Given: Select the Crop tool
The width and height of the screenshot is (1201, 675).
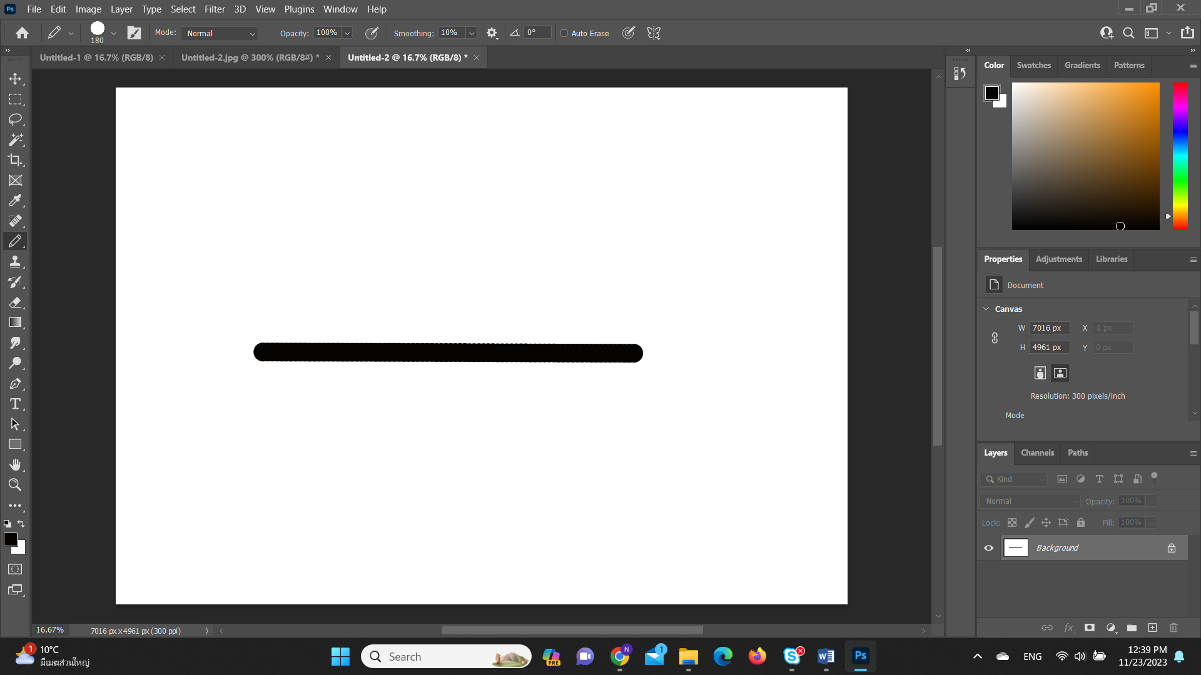Looking at the screenshot, I should pos(15,160).
